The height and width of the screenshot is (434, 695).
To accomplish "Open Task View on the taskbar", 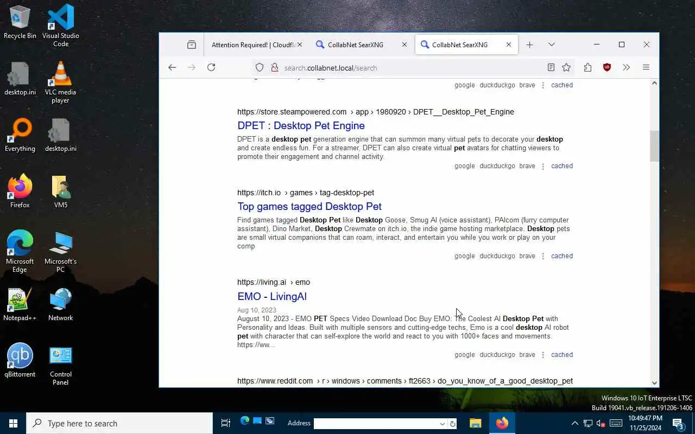I will click(225, 423).
